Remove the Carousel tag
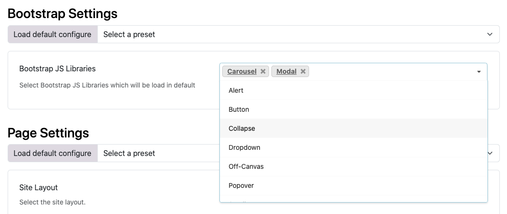Screen dimensions: 507x214 click(263, 71)
